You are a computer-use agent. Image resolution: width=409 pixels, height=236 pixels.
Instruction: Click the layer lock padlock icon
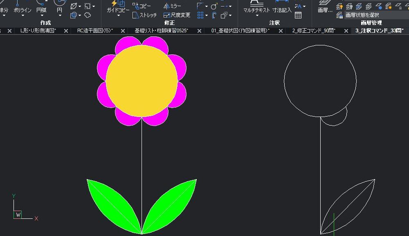(x=398, y=6)
